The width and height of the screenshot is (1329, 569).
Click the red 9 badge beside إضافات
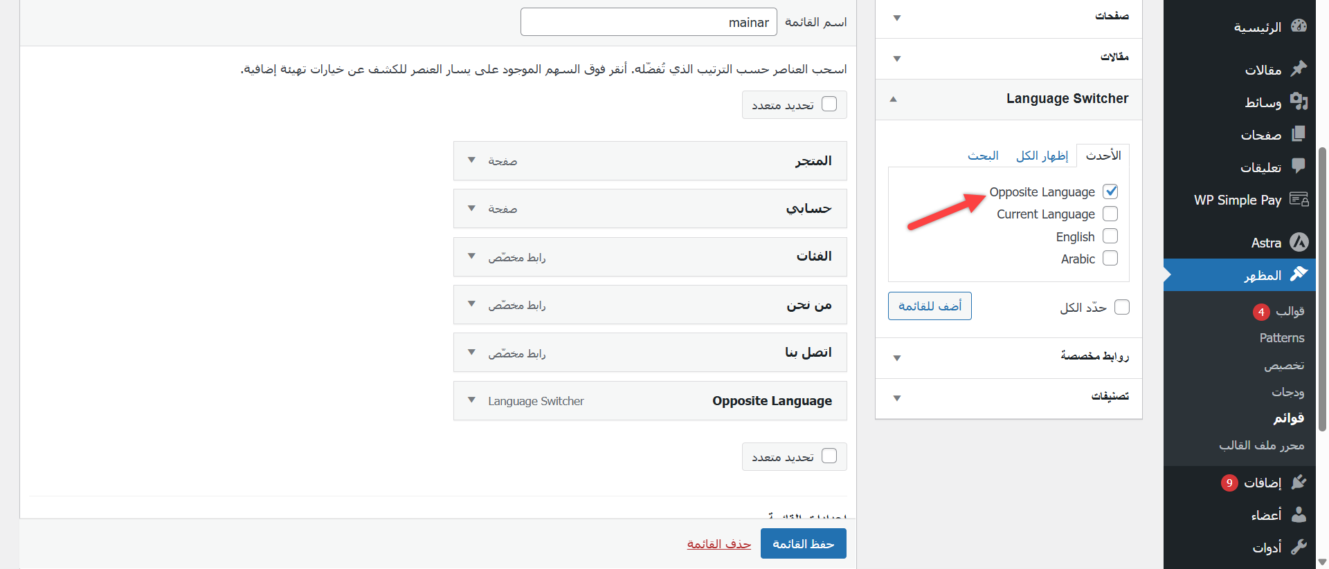[1229, 483]
